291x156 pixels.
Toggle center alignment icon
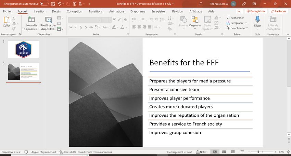[139, 27]
